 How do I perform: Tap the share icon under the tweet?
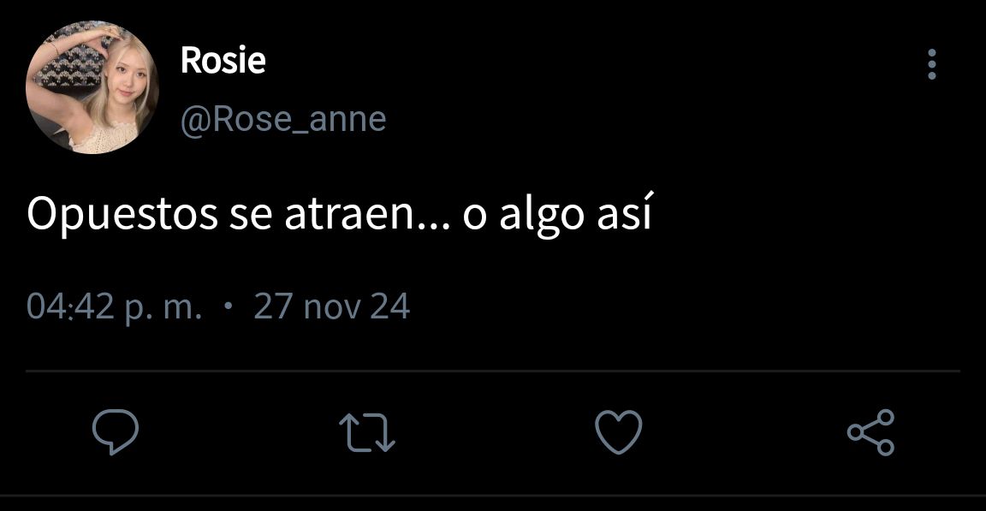pyautogui.click(x=871, y=431)
